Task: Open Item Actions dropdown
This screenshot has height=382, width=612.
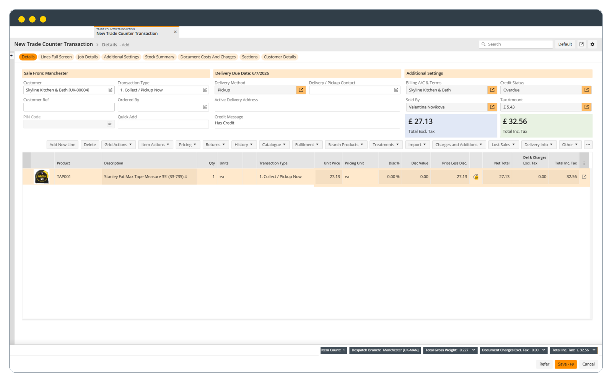Action: (x=155, y=145)
